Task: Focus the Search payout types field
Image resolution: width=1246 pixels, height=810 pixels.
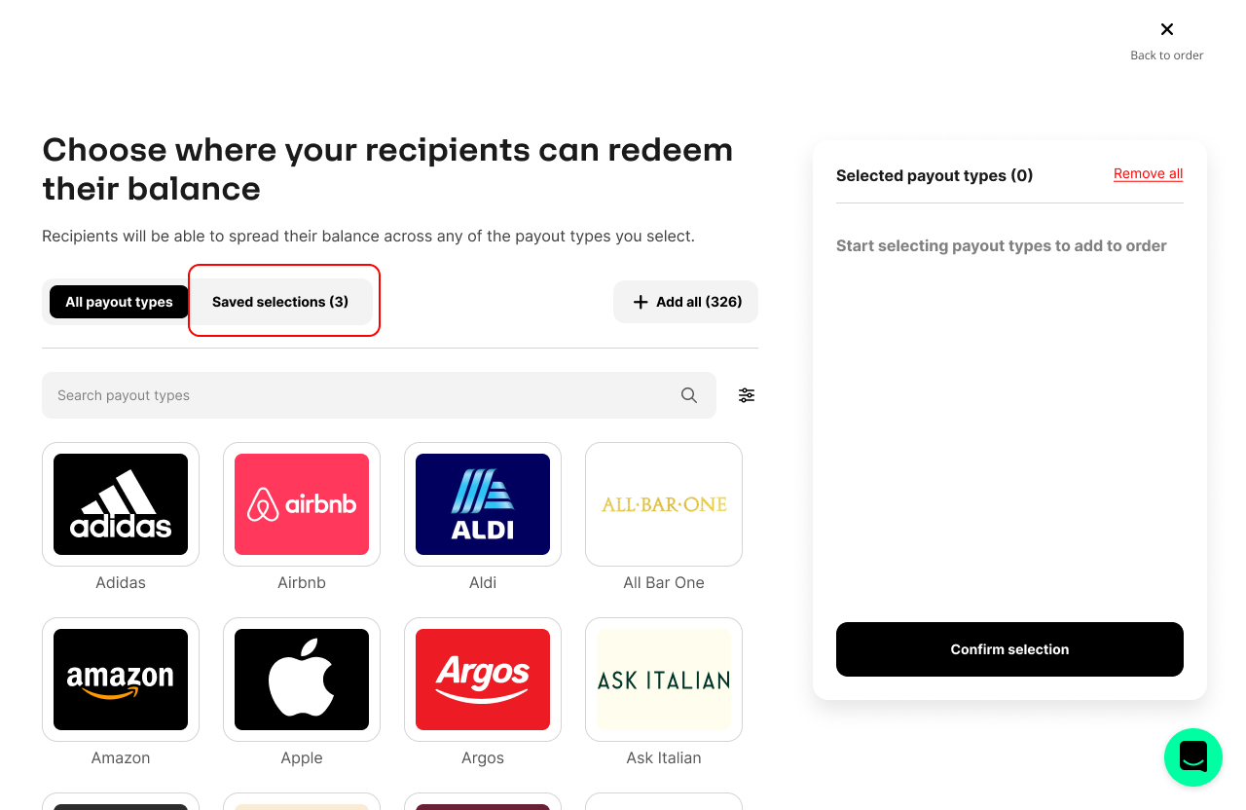Action: pos(379,395)
